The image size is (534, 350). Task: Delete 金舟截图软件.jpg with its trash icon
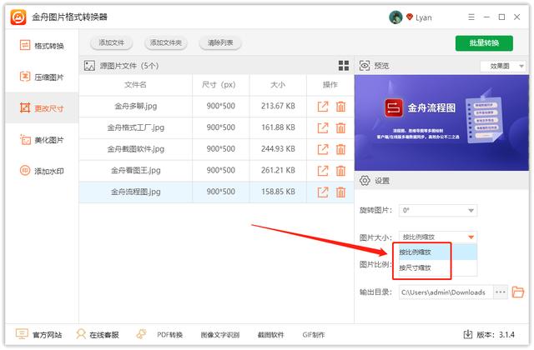(x=340, y=149)
